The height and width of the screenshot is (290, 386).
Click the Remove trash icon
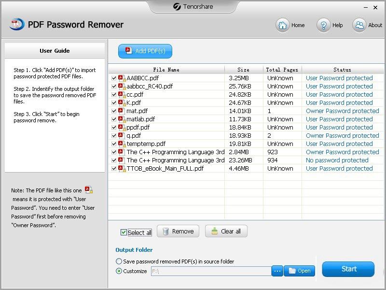coord(165,231)
